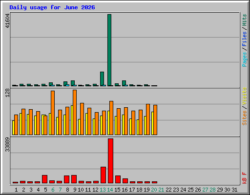This screenshot has height=195, width=250.
Task: Click the red KB bar for day 15
Action: pyautogui.click(x=118, y=179)
